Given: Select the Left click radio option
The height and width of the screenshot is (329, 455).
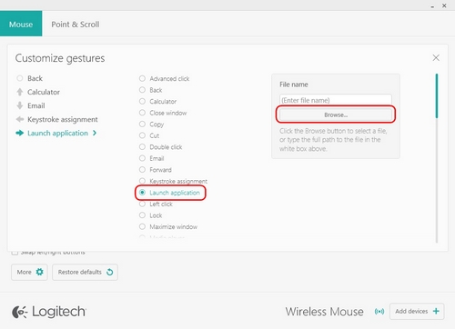Looking at the screenshot, I should tap(156, 204).
